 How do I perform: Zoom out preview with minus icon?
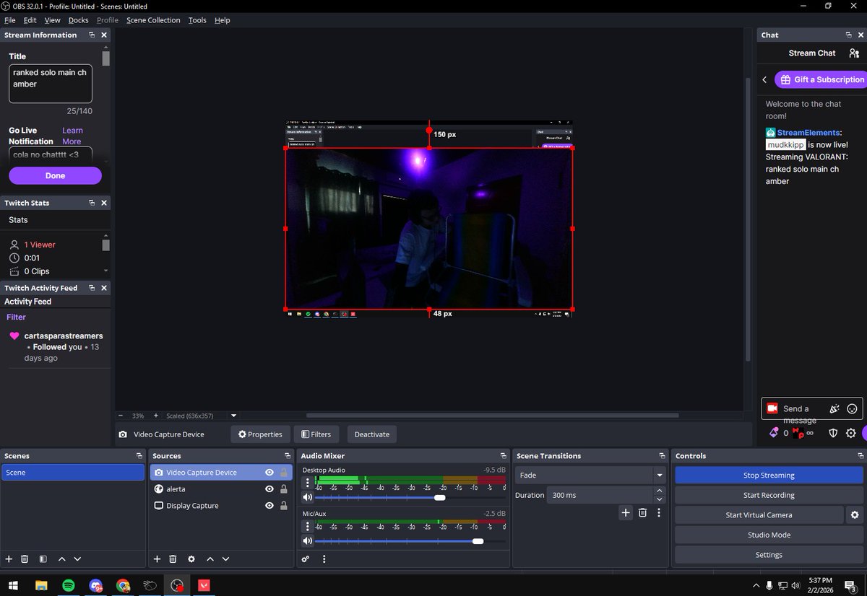coord(121,416)
